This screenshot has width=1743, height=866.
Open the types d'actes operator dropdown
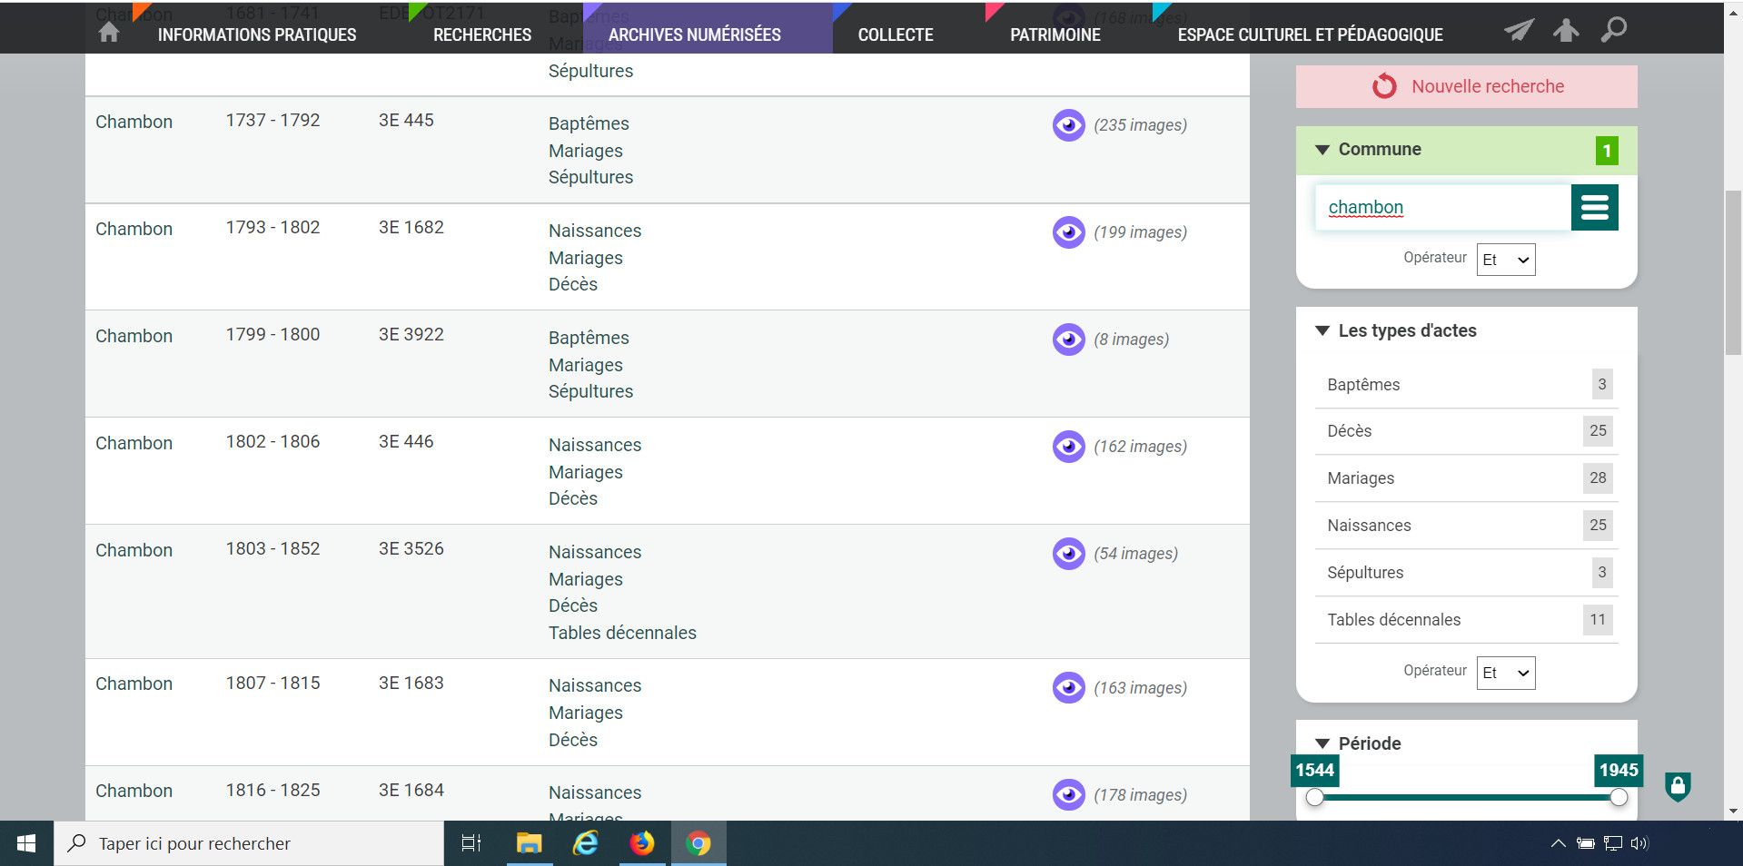(x=1505, y=673)
